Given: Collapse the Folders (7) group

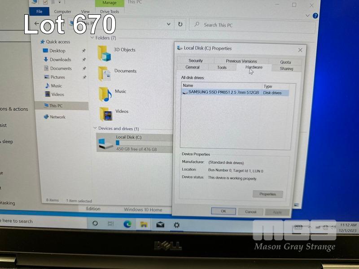Looking at the screenshot, I should 93,38.
